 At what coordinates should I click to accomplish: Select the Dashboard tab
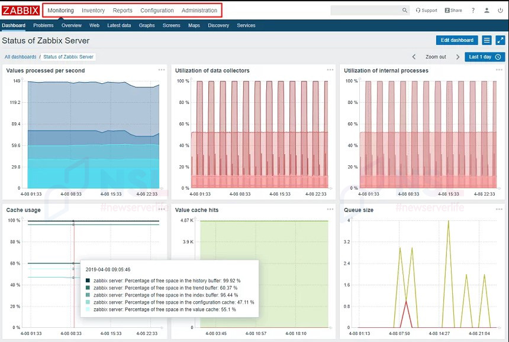click(x=14, y=25)
